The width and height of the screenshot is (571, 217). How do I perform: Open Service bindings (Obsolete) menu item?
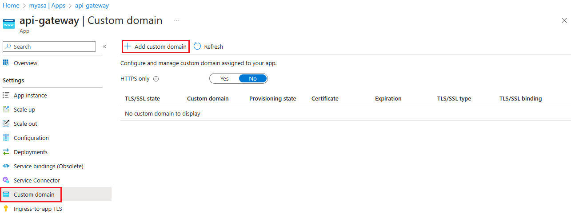[x=48, y=166]
